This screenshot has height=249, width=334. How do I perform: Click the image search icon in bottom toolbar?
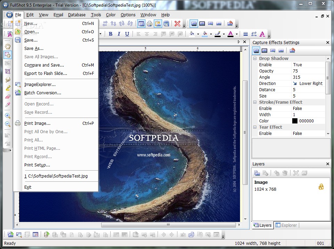(x=19, y=234)
